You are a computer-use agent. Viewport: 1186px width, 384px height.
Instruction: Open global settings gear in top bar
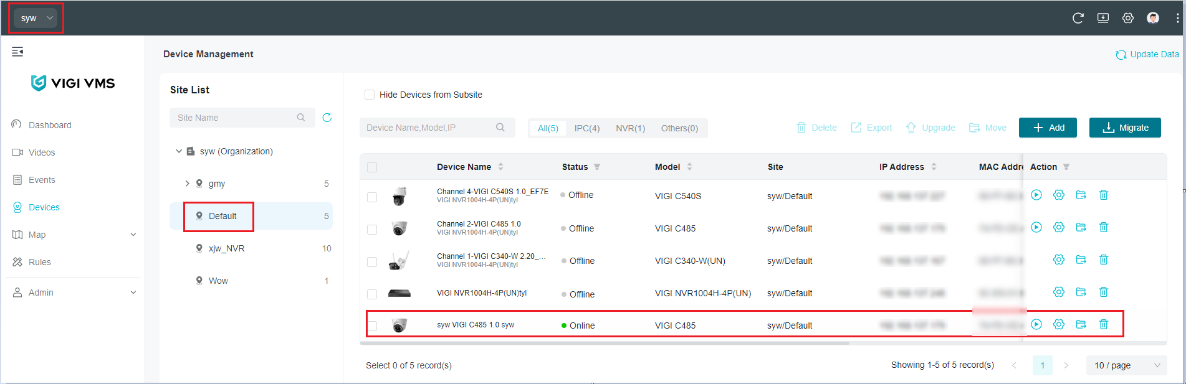1128,18
